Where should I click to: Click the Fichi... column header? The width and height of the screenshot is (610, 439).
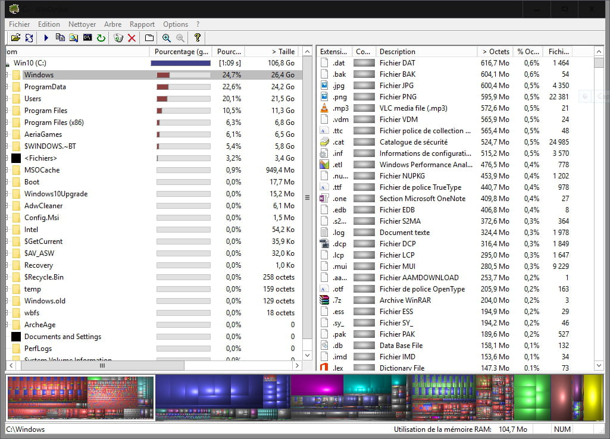click(x=558, y=52)
